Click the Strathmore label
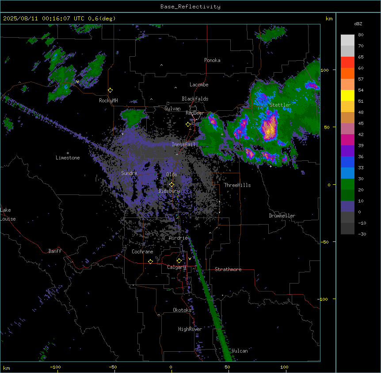The height and width of the screenshot is (373, 381). (x=228, y=269)
